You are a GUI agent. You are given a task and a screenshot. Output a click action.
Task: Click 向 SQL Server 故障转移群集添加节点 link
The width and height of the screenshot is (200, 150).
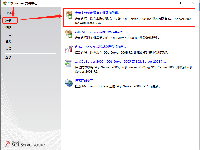101,47
